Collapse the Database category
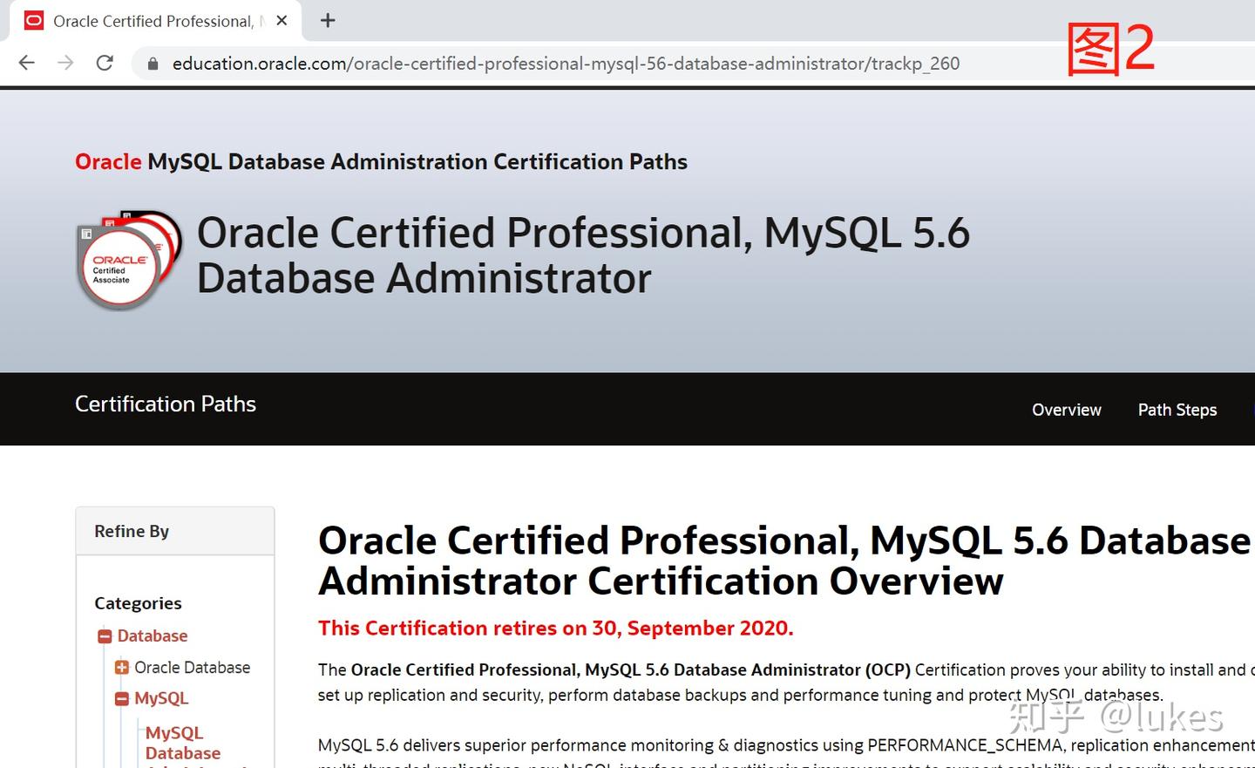1255x768 pixels. coord(104,635)
